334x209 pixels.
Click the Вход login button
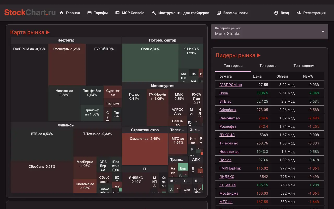282,13
